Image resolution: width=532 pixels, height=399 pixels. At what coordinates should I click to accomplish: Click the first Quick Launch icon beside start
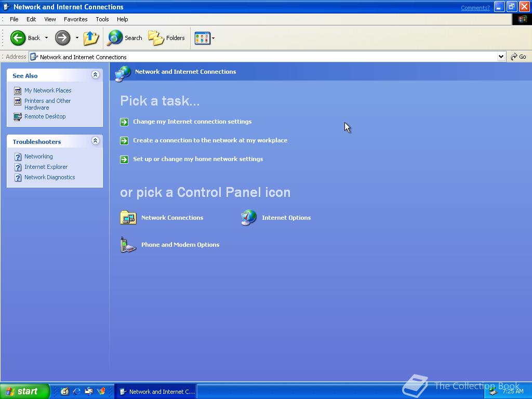point(65,391)
